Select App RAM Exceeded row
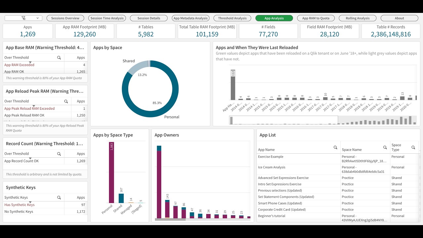 point(45,65)
